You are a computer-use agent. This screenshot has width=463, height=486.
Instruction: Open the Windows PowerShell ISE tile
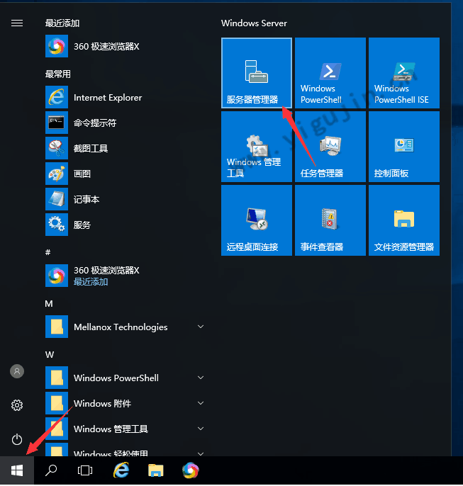click(x=403, y=73)
